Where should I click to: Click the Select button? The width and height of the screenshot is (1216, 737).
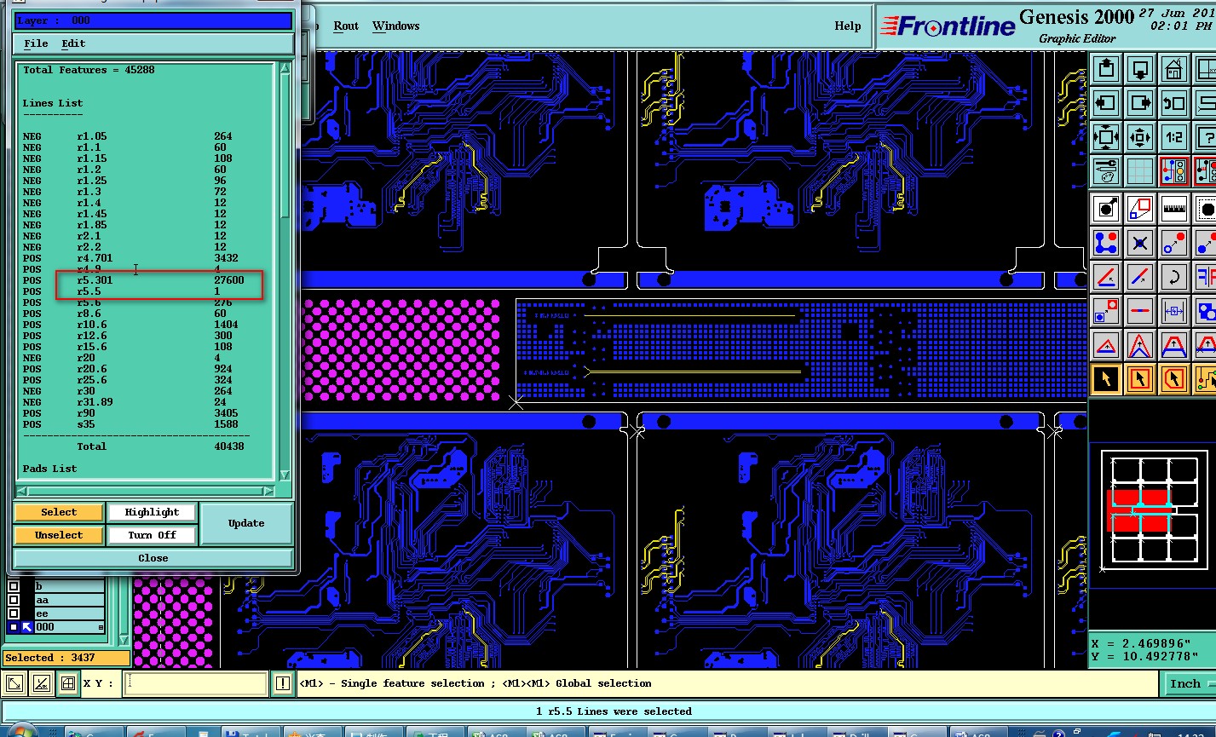click(59, 512)
